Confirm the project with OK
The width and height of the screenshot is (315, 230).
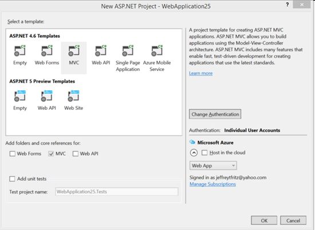[264, 221]
